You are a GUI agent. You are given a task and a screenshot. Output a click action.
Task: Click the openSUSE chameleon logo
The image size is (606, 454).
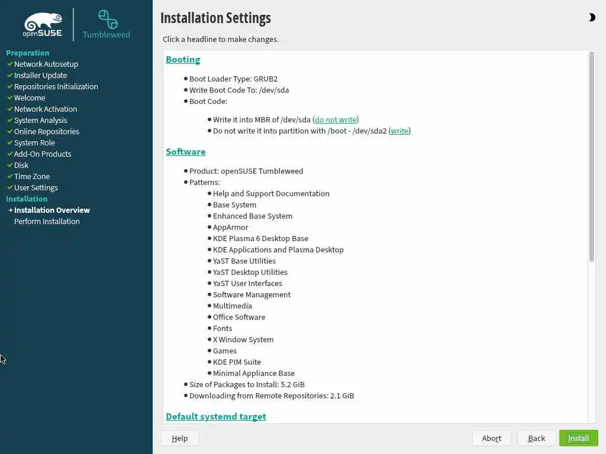43,25
